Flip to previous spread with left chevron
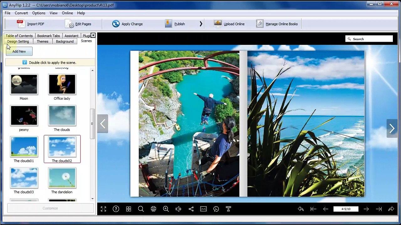 [103, 124]
